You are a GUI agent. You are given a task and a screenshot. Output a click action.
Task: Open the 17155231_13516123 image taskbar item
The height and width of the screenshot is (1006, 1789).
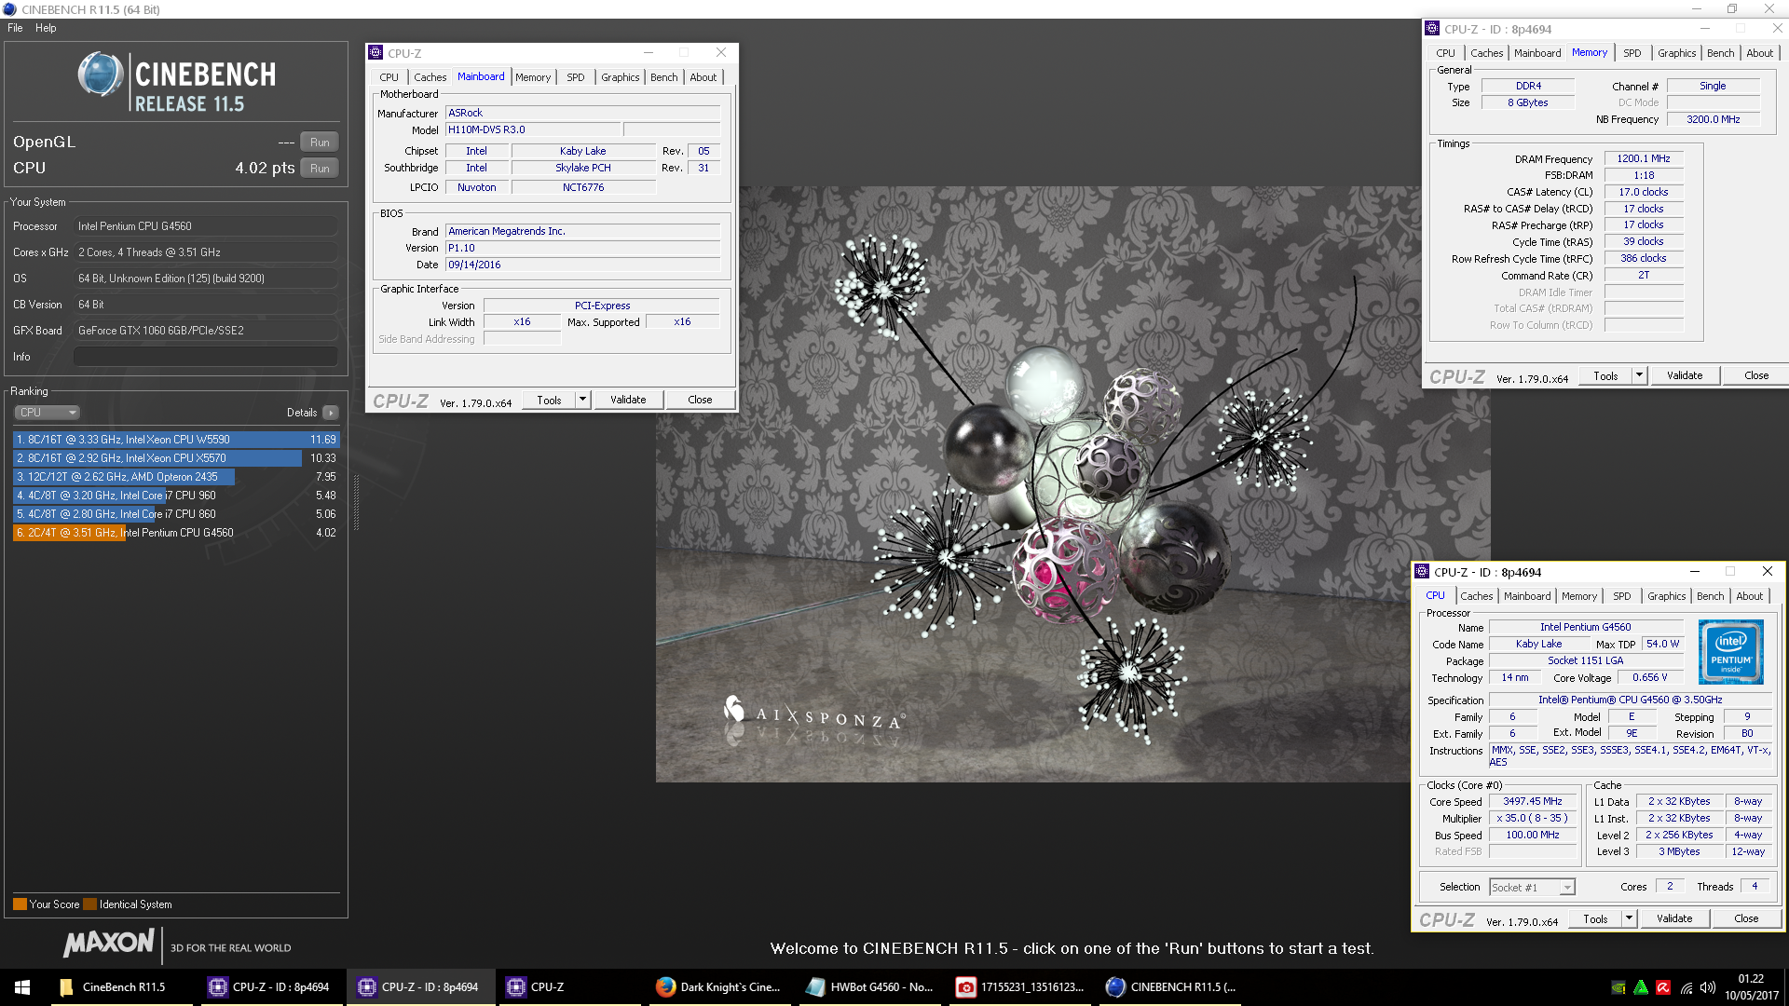click(x=1020, y=987)
